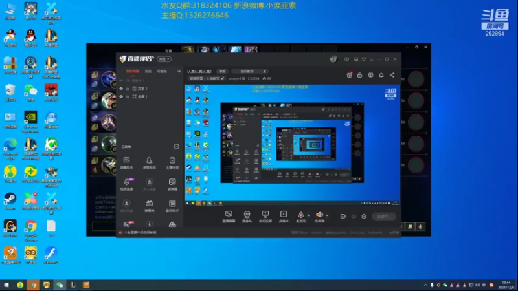
Task: Mute the 扬声器 speaker
Action: click(x=319, y=217)
